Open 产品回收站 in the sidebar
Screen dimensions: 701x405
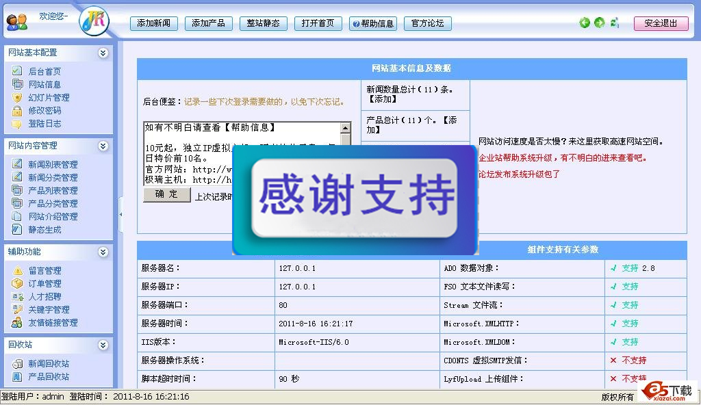click(49, 376)
